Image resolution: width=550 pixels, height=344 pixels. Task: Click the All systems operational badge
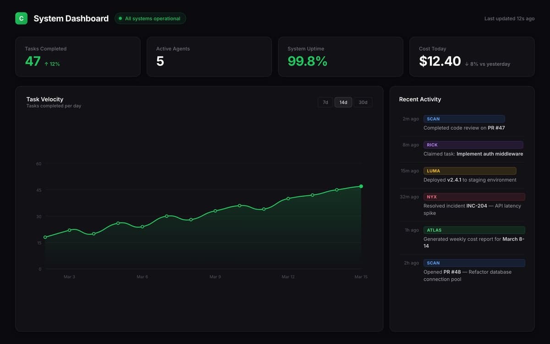click(x=150, y=18)
